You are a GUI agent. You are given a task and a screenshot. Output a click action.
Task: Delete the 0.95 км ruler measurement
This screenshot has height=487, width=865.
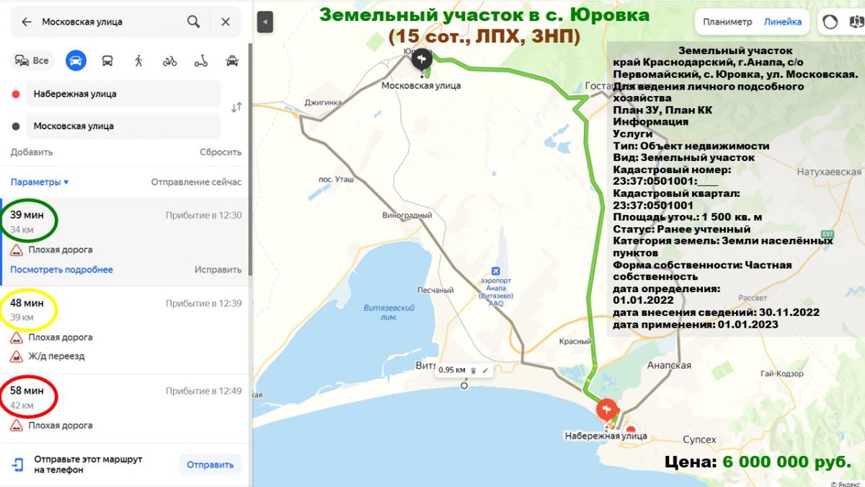pos(474,370)
